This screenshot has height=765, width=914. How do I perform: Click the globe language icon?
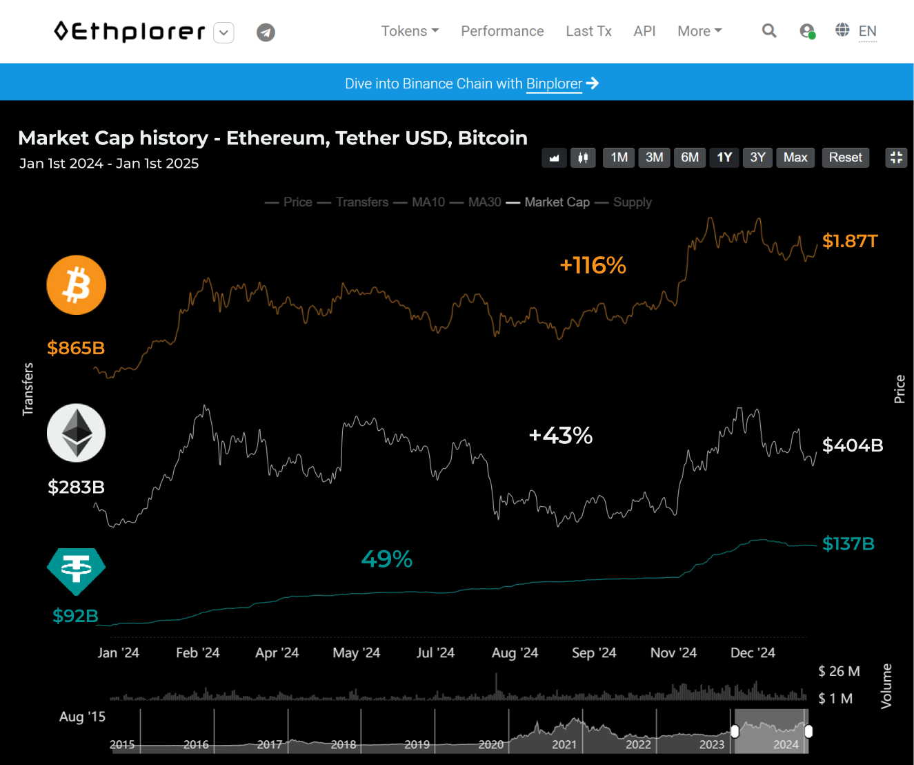tap(842, 30)
